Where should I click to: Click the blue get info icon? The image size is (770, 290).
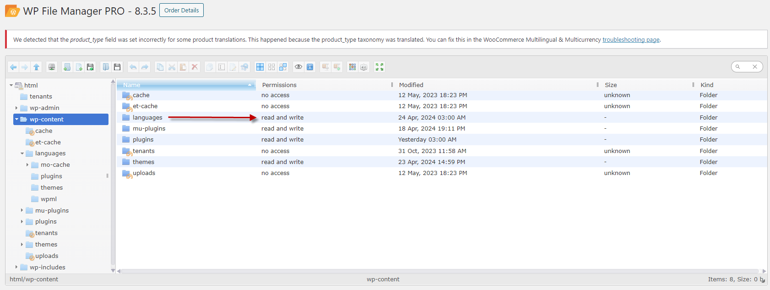pos(310,67)
